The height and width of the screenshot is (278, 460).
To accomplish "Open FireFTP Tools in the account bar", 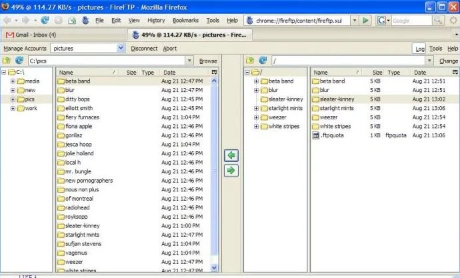I will [x=435, y=49].
